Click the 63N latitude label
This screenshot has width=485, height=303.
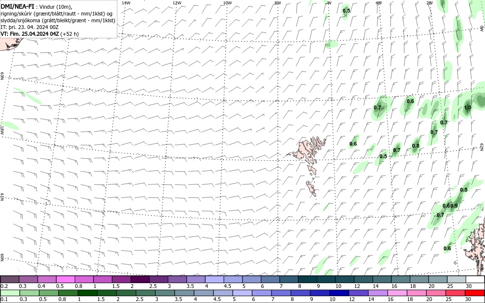(2, 76)
